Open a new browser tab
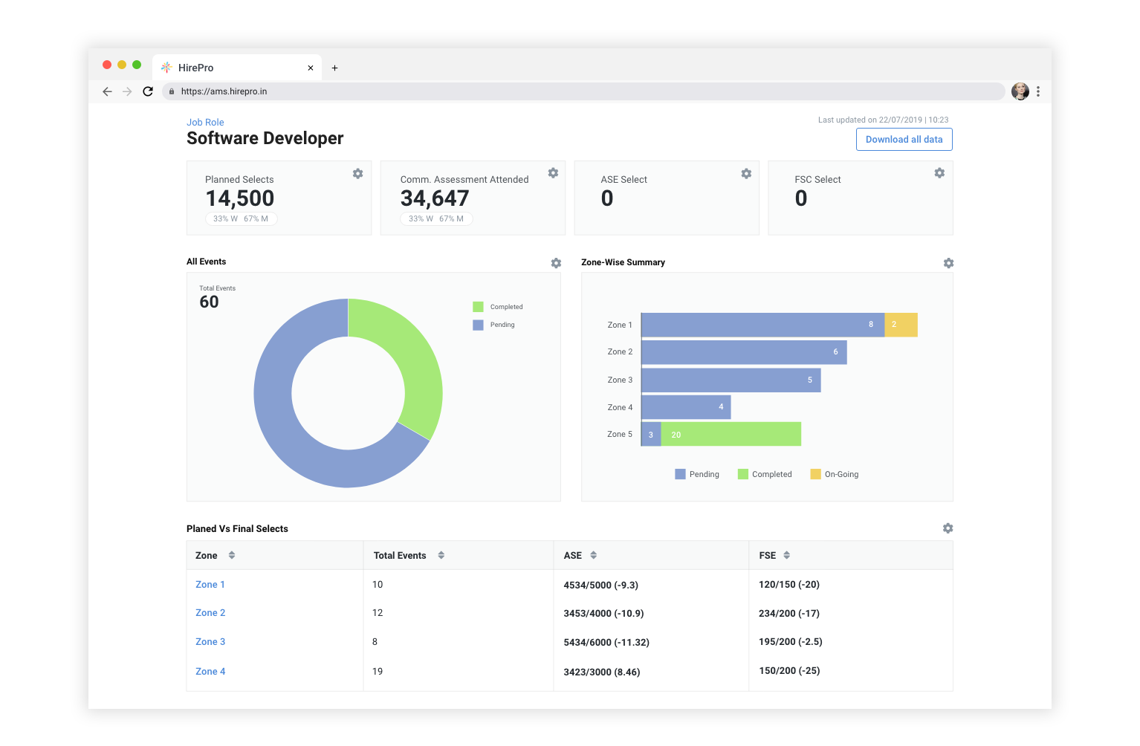 coord(334,68)
